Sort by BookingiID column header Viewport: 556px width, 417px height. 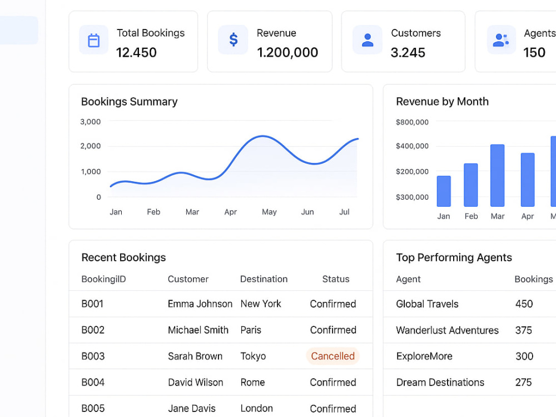coord(103,279)
